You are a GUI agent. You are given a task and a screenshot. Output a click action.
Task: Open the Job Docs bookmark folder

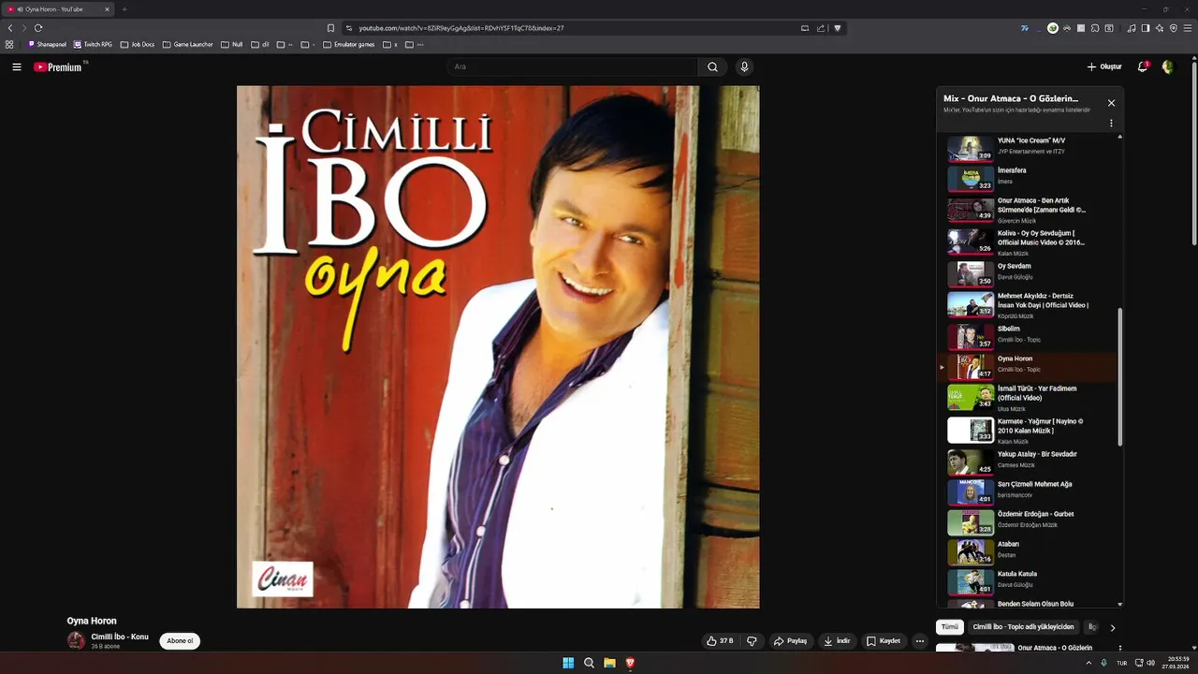138,44
